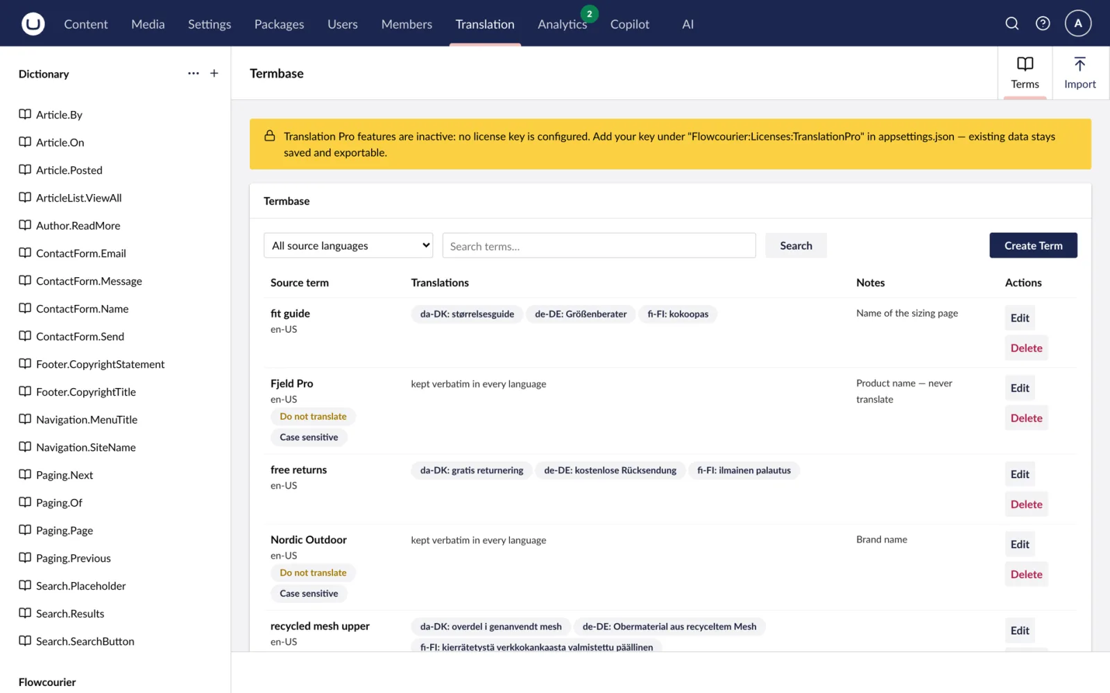The height and width of the screenshot is (693, 1110).
Task: Click the Dictionary ellipsis options icon
Action: click(194, 73)
